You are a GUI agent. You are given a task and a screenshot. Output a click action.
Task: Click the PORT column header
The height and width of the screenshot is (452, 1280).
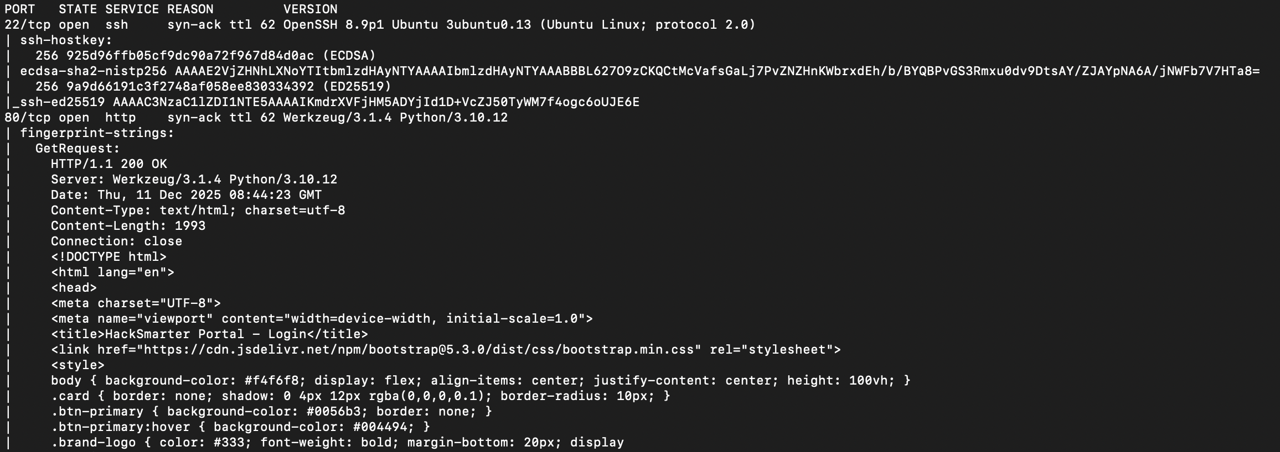(20, 9)
